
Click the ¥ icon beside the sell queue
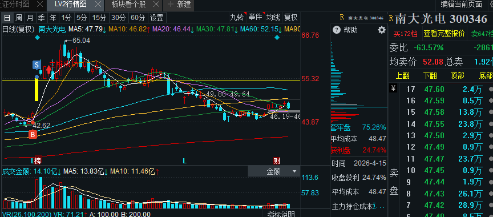pyautogui.click(x=393, y=88)
